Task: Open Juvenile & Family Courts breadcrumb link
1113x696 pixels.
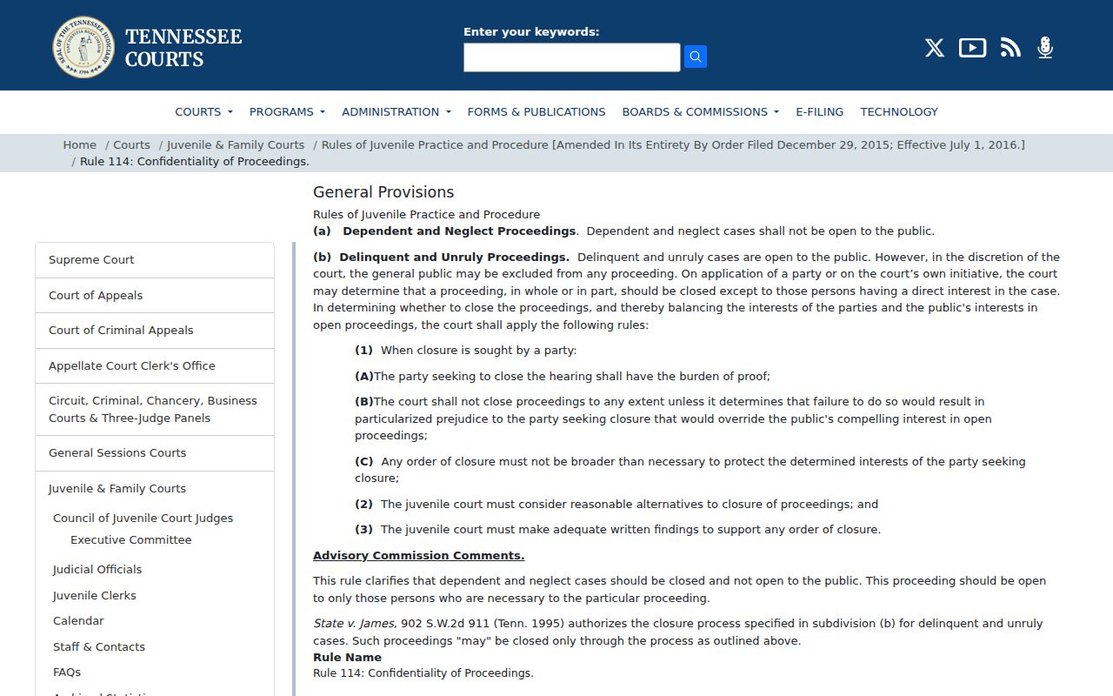Action: tap(236, 144)
